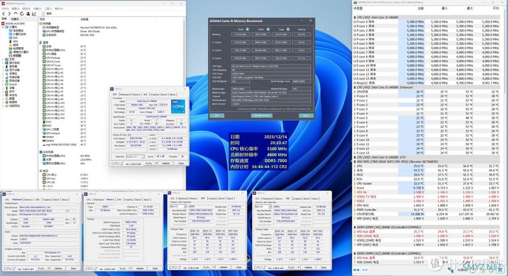This screenshot has height=276, width=508.
Task: Open the Graphics tab in the CPU-Z Memory window
Action: [x=128, y=199]
